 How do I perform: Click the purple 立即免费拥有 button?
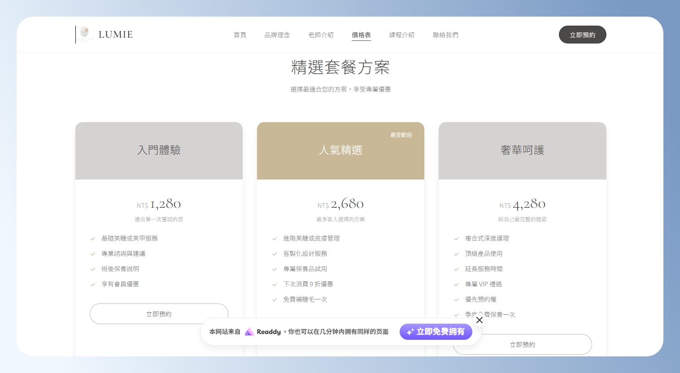point(436,332)
